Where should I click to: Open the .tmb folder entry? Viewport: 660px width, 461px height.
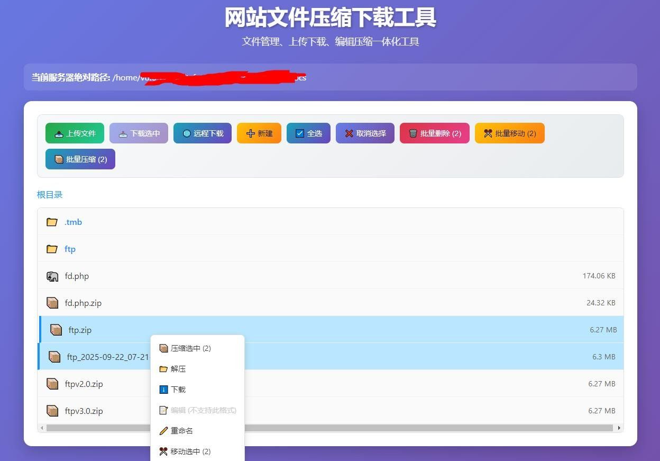[x=73, y=222]
